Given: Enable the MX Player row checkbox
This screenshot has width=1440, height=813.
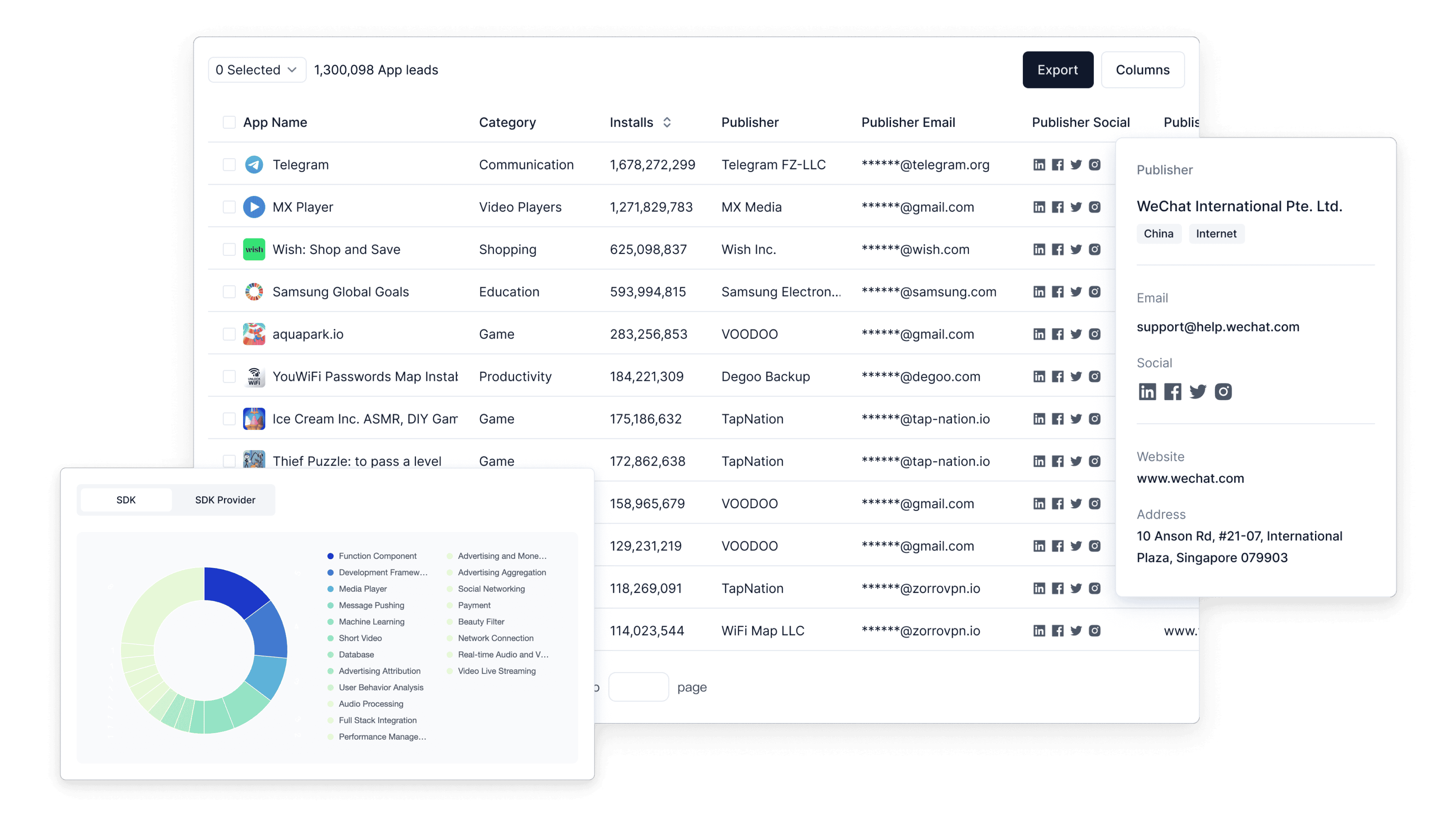Looking at the screenshot, I should click(228, 208).
